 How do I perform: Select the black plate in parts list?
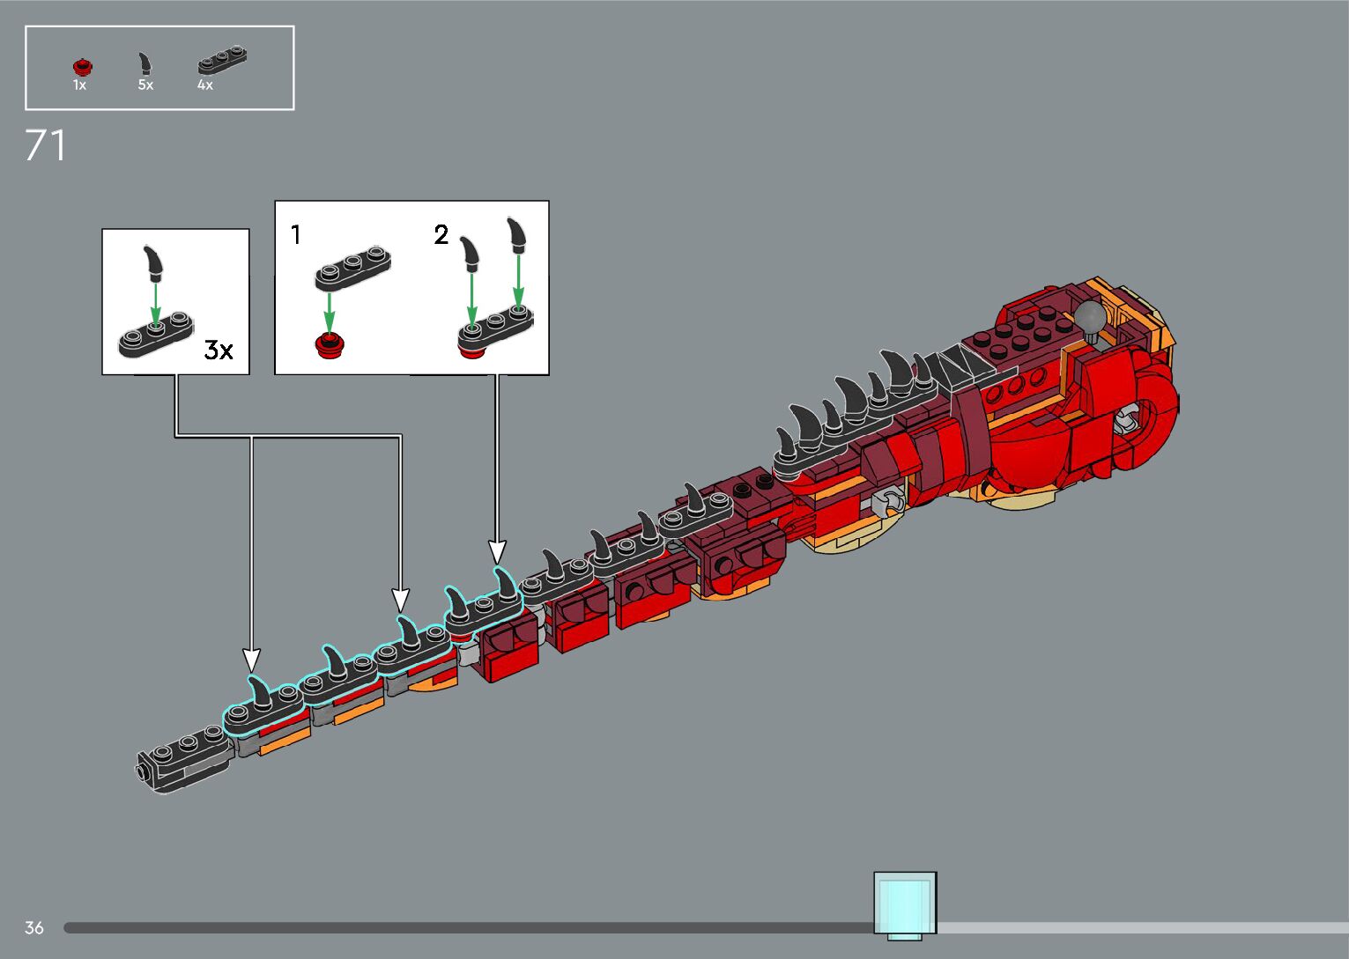(221, 60)
